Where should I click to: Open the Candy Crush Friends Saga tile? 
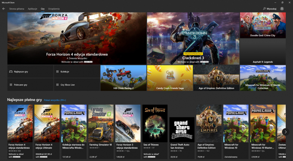170,78
